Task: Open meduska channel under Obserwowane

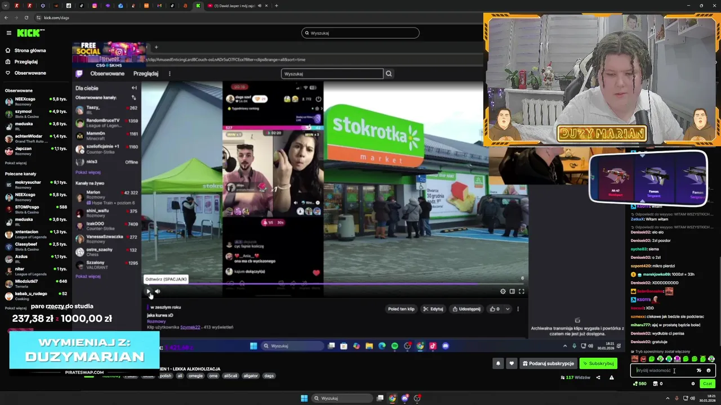Action: pyautogui.click(x=36, y=126)
